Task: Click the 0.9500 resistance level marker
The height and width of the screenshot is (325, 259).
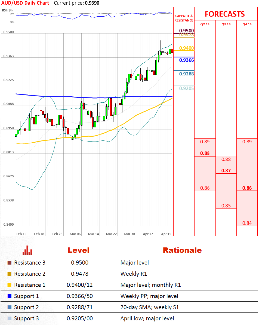Action: 186,31
